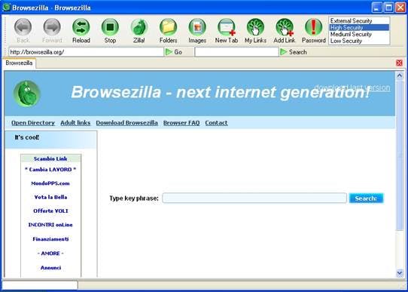Click the Type key phrase input box
Screen dimensions: 408x292
click(254, 198)
